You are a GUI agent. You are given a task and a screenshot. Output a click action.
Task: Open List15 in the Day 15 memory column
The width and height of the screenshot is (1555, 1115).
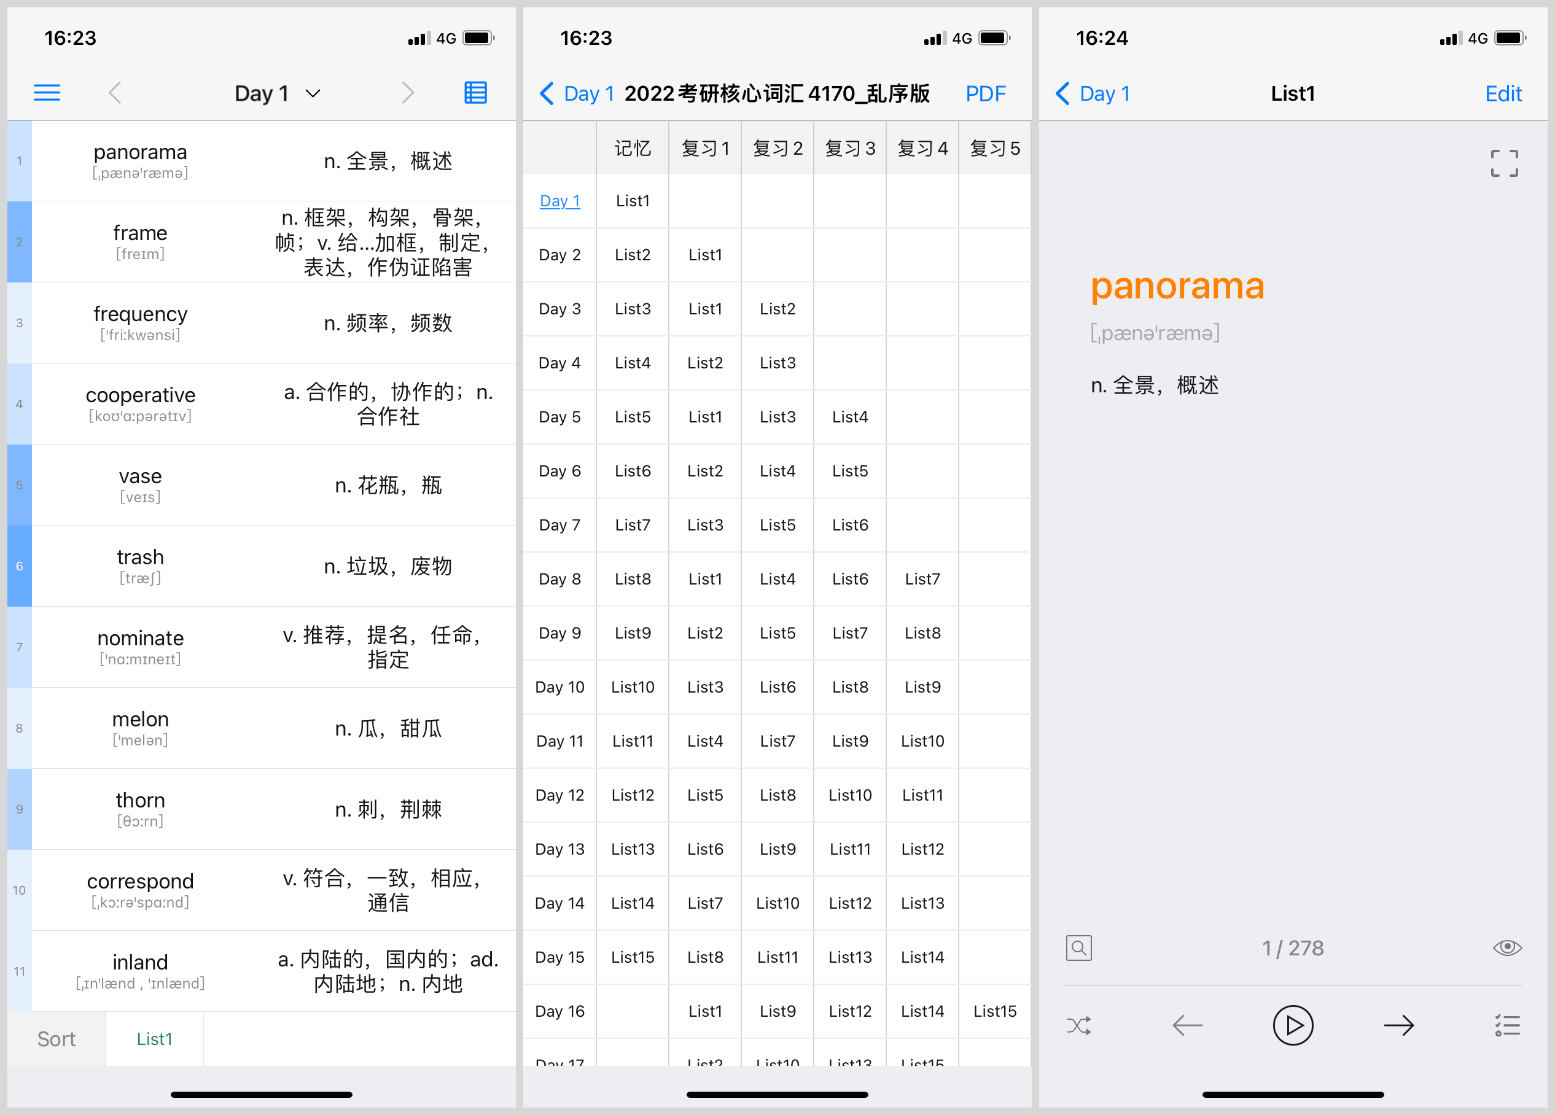(x=632, y=957)
